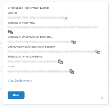The image size is (111, 107).
Task: Copy the OpenID Connect Authentication Endpoint
Action: 98,52
